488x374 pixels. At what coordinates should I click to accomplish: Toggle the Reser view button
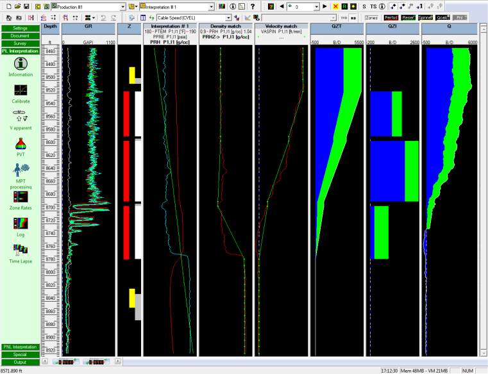click(x=408, y=18)
